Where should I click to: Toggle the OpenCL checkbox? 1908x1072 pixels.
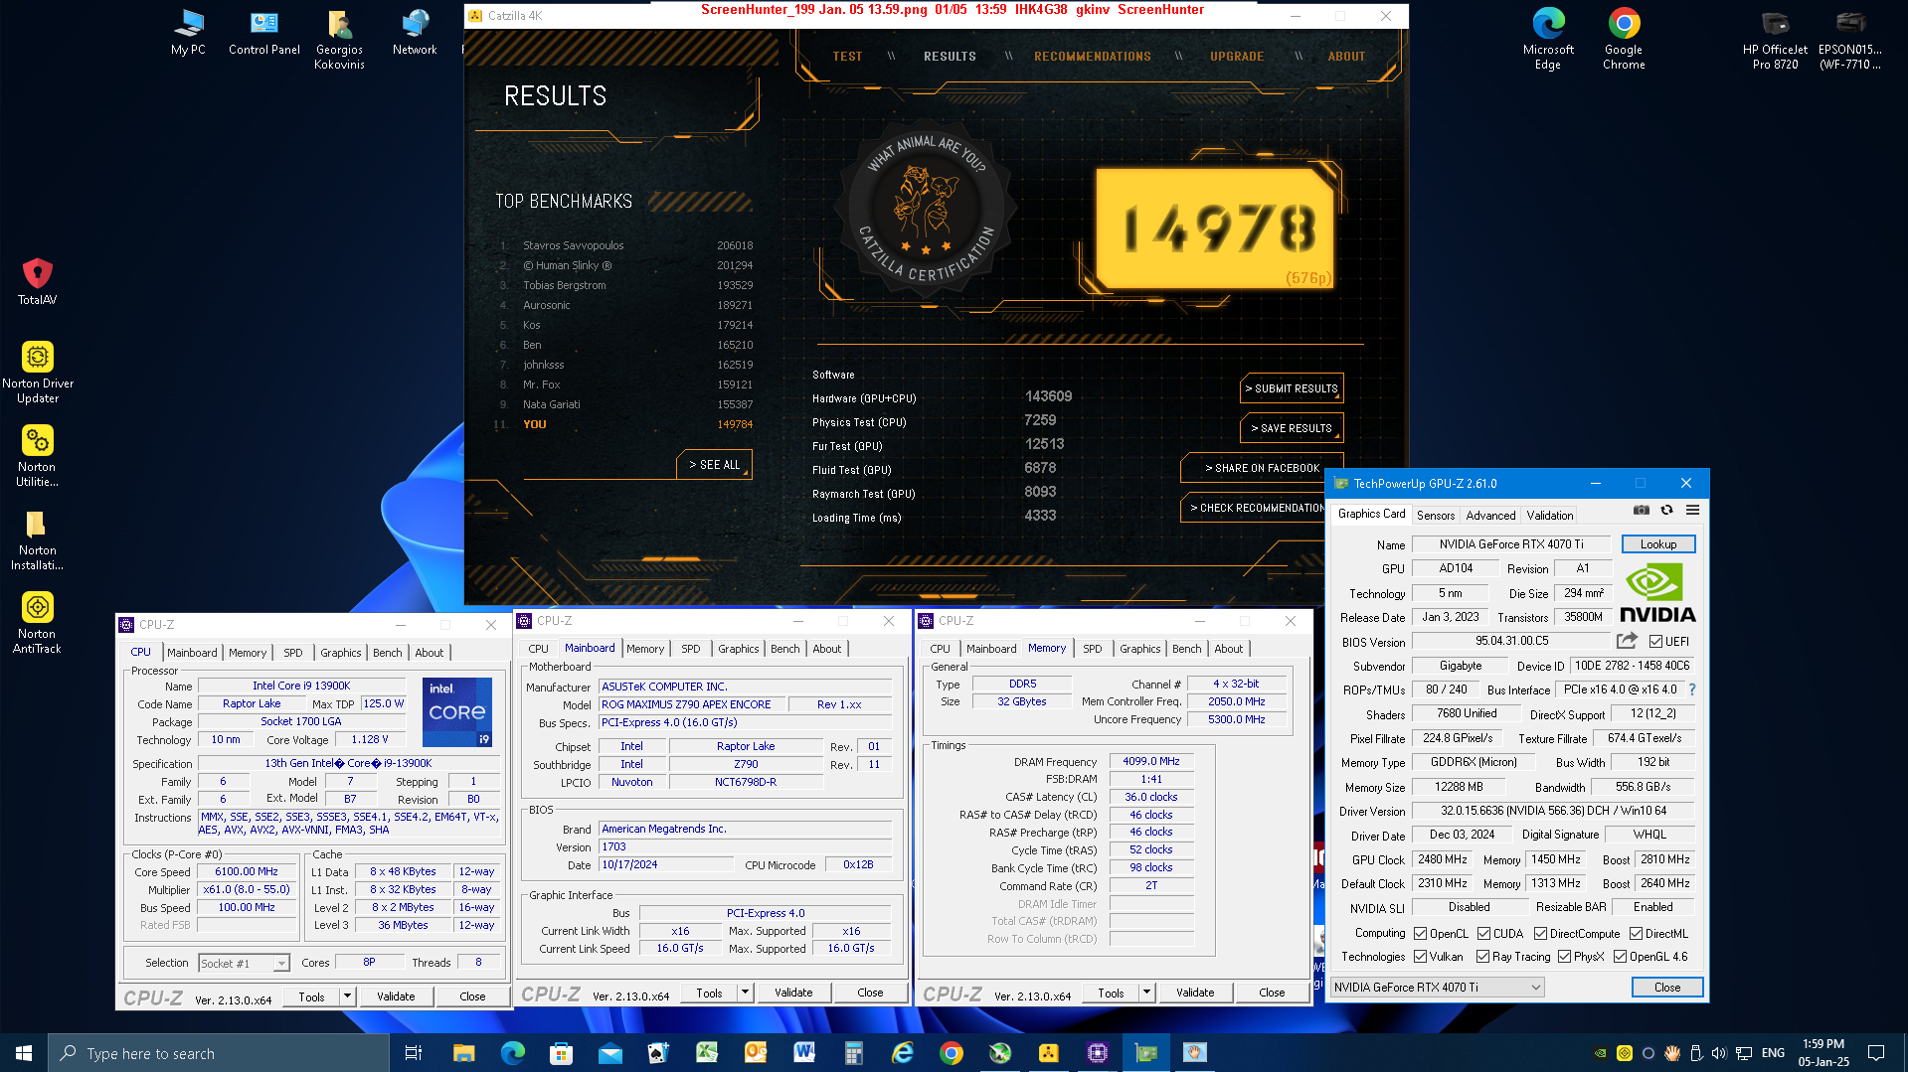[x=1421, y=933]
